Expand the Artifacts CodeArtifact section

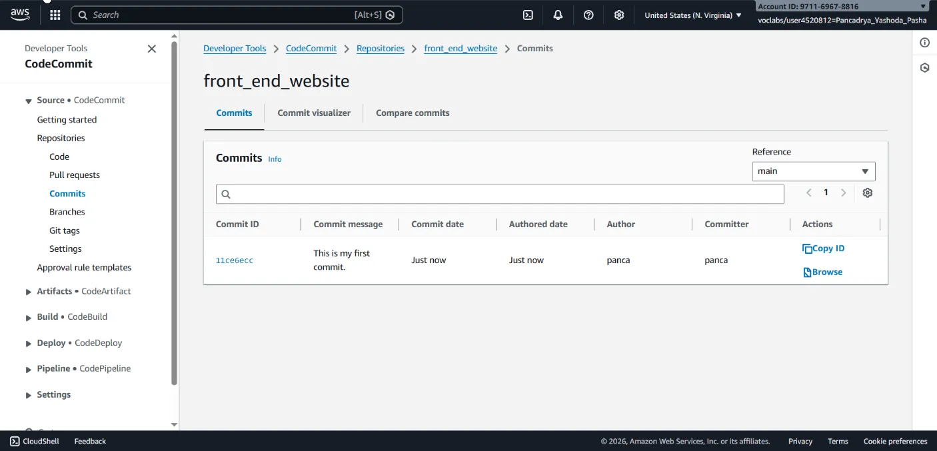pyautogui.click(x=29, y=292)
